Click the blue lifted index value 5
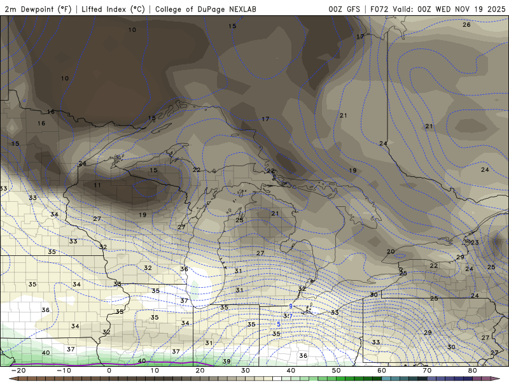Image resolution: width=509 pixels, height=382 pixels. (x=279, y=324)
